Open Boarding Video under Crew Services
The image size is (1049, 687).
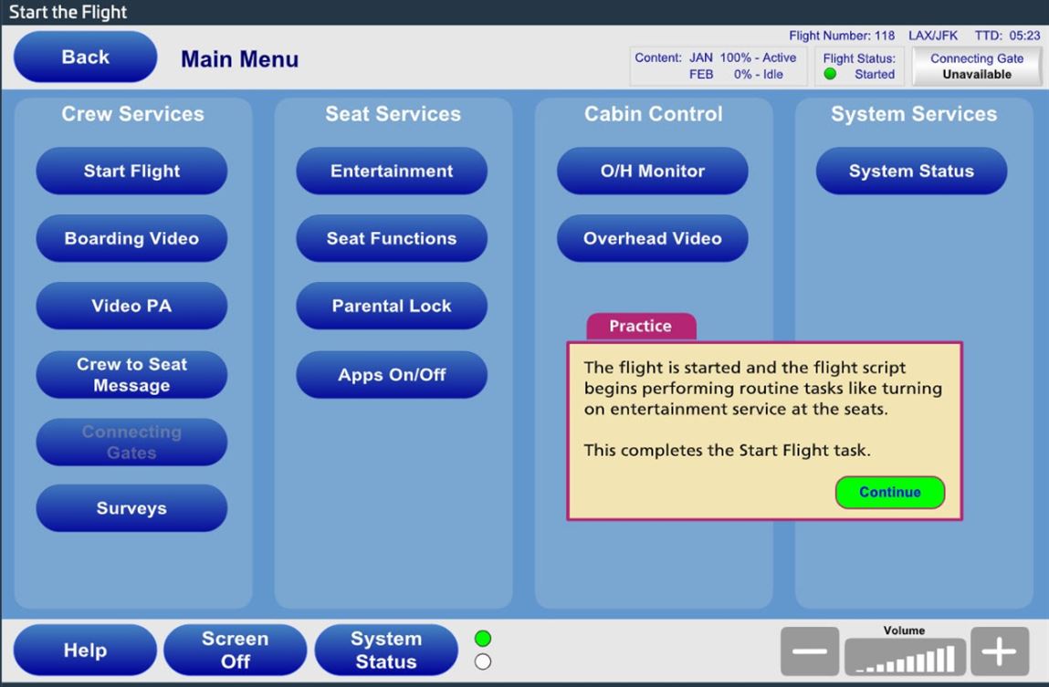click(x=131, y=239)
